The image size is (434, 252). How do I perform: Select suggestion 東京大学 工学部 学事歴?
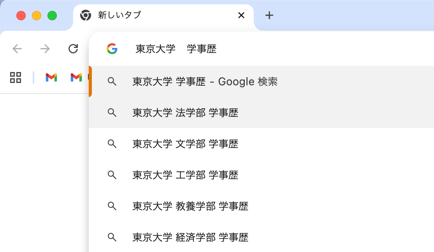[185, 175]
